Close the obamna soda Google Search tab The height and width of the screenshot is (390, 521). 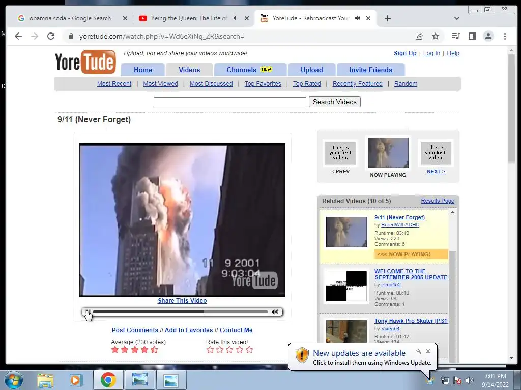coord(125,18)
